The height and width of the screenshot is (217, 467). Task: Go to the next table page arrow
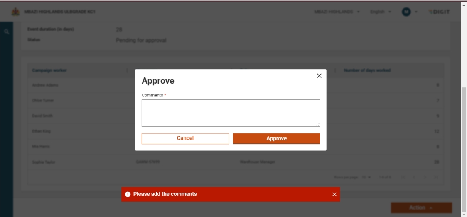(x=425, y=178)
